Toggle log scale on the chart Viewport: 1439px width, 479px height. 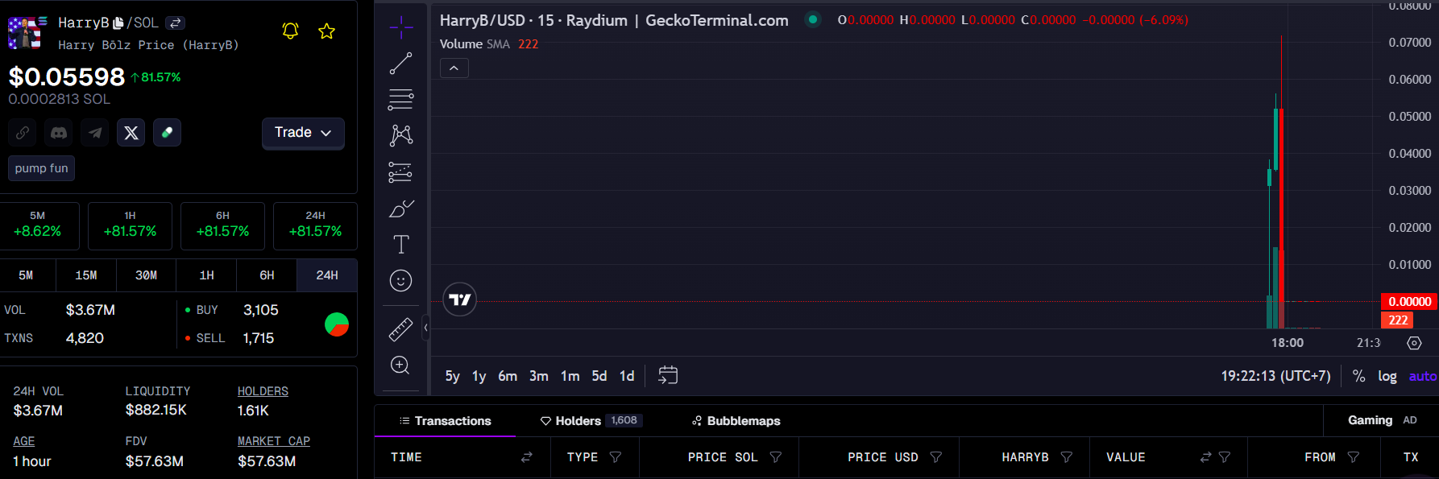point(1387,376)
